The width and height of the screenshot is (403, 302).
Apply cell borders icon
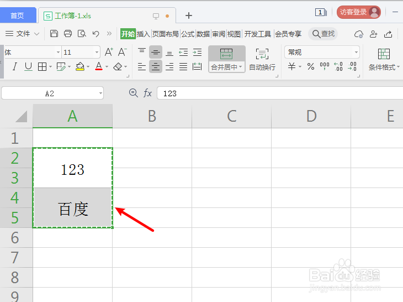point(42,67)
